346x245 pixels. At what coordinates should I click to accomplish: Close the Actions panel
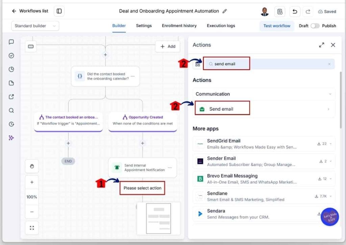coord(333,45)
